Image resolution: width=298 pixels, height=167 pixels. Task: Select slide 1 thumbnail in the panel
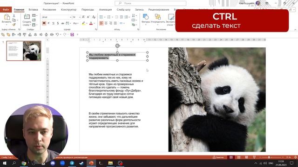tap(24, 51)
